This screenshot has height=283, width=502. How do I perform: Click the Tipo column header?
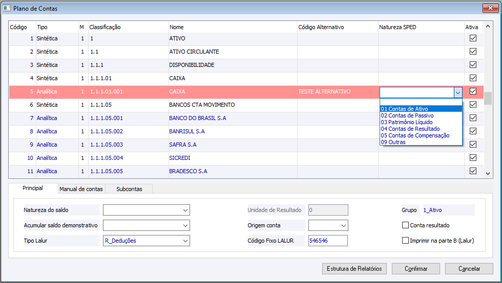coord(57,27)
